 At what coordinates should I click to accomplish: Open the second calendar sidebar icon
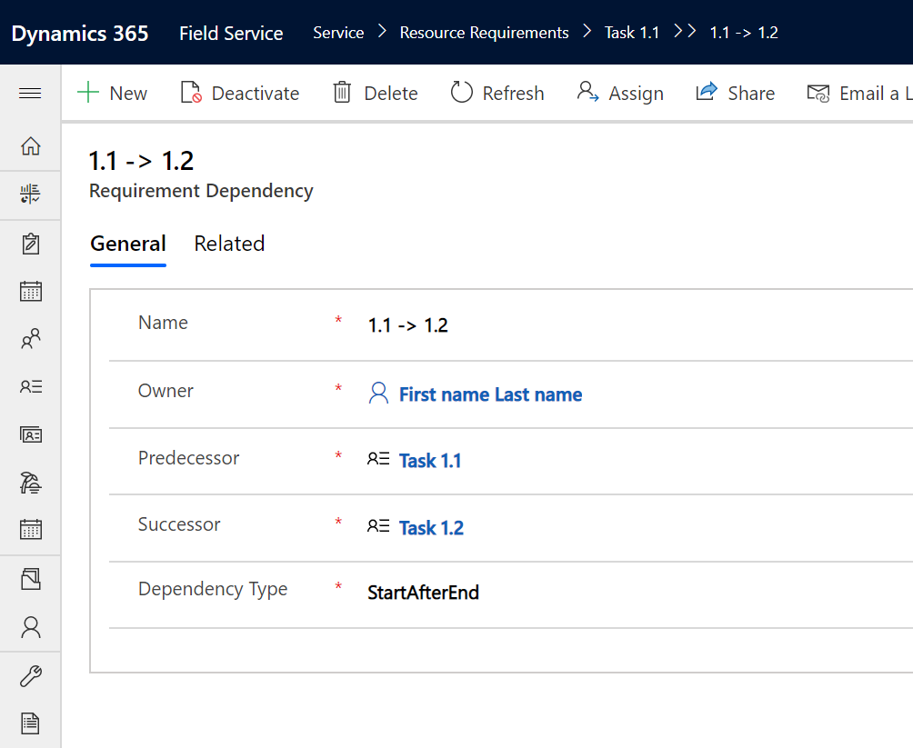point(30,530)
